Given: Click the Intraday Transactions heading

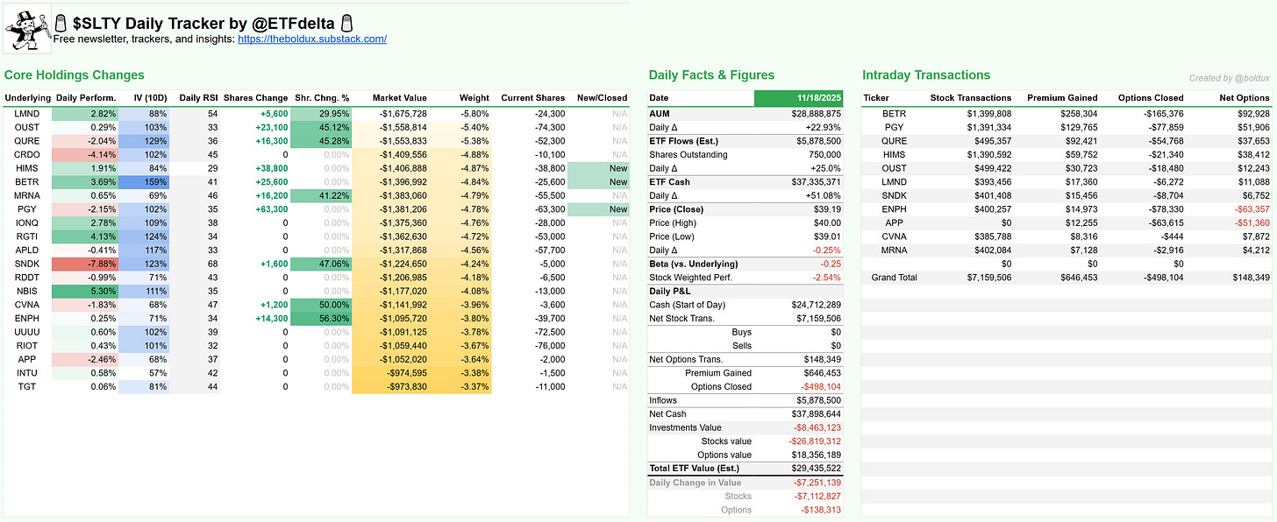Looking at the screenshot, I should (926, 75).
